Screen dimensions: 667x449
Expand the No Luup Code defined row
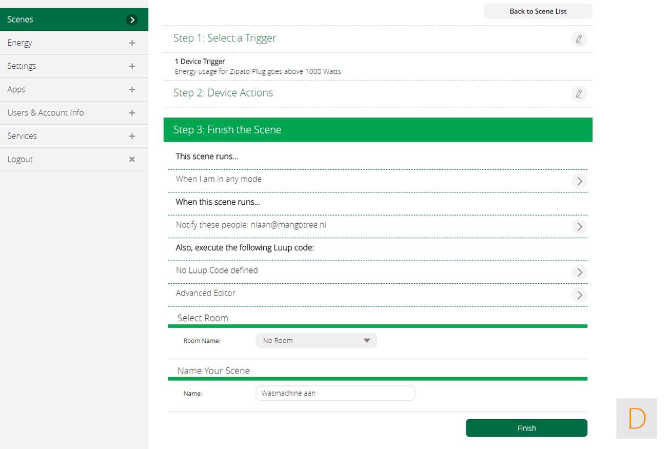click(579, 272)
